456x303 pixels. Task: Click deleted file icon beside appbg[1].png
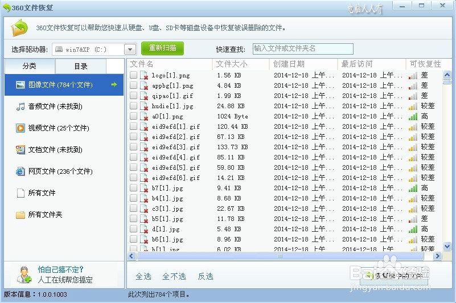(144, 85)
